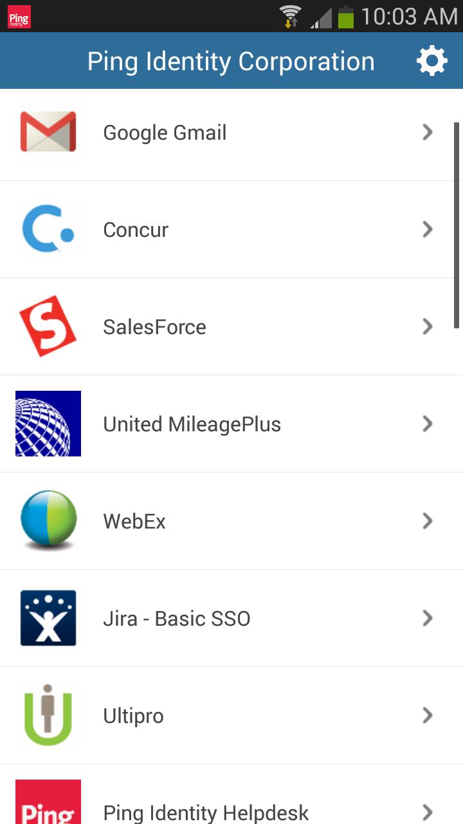
Task: Tap the WebEx sphere icon
Action: click(x=48, y=520)
